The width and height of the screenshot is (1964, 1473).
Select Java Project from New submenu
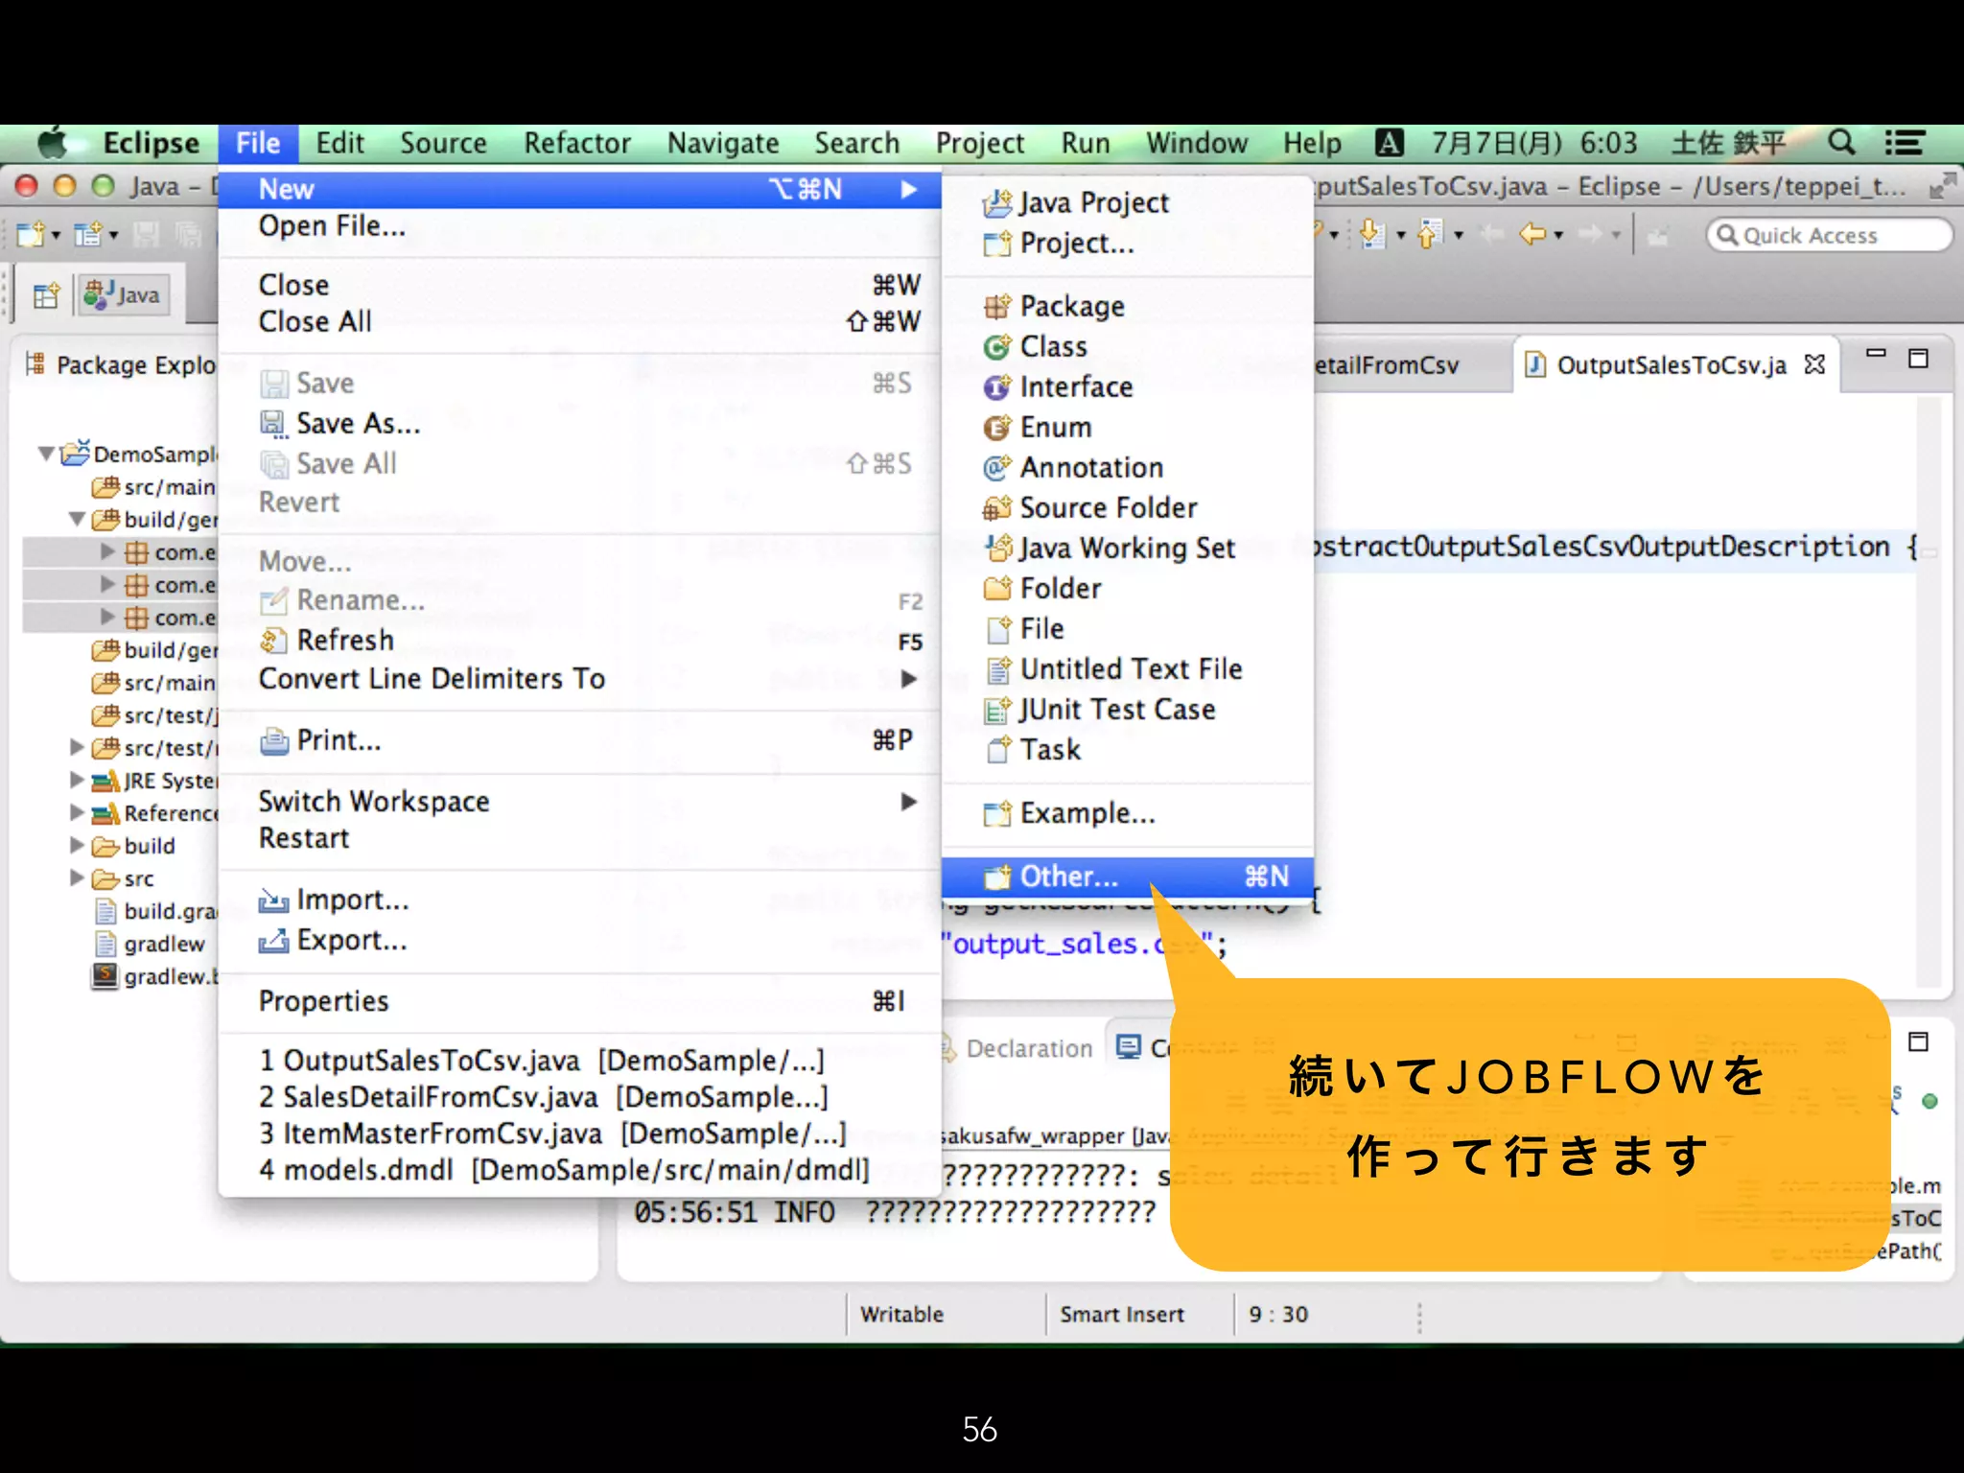point(1092,202)
